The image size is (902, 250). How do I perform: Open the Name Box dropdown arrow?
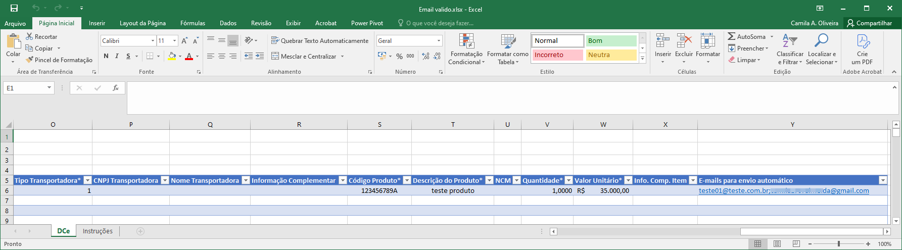pos(49,88)
